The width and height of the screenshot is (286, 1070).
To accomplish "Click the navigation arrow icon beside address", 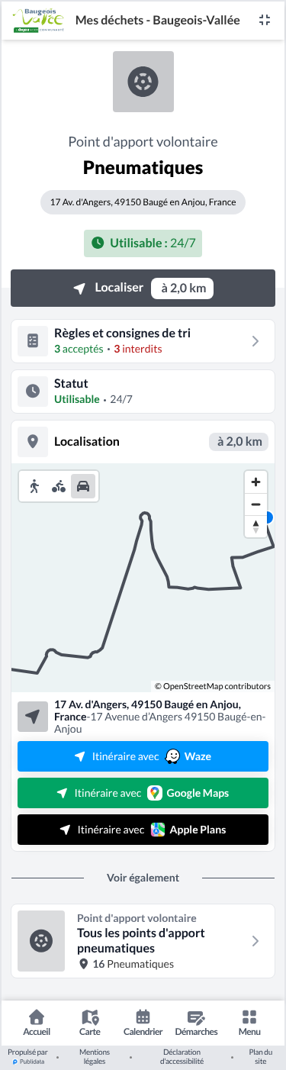I will tap(33, 717).
